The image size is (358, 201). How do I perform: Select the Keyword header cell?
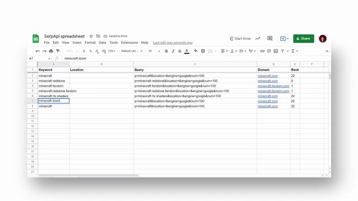pos(54,70)
